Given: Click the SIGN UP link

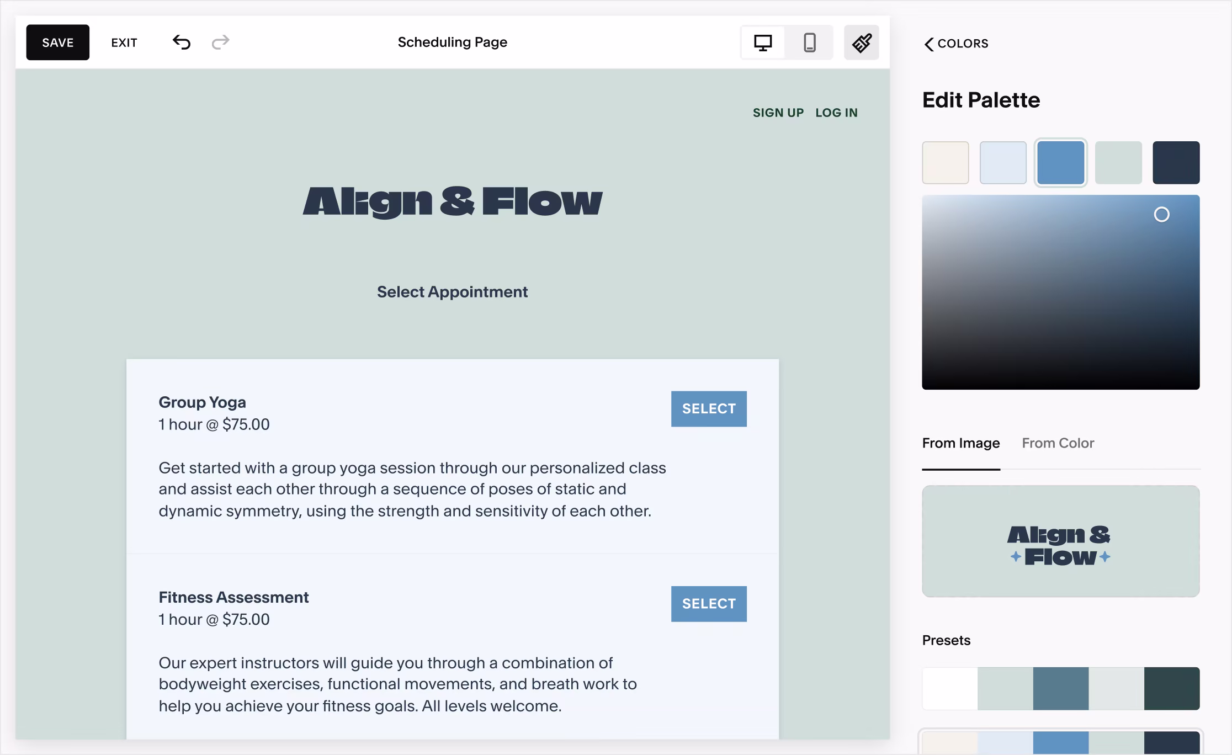Looking at the screenshot, I should coord(778,113).
